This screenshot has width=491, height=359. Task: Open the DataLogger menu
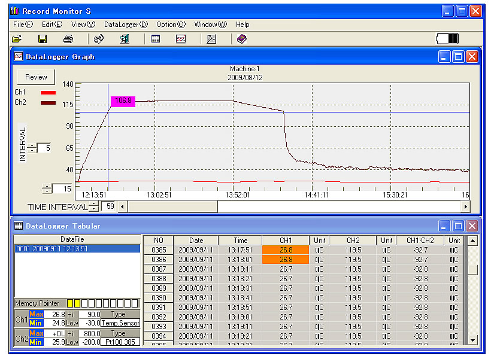126,25
